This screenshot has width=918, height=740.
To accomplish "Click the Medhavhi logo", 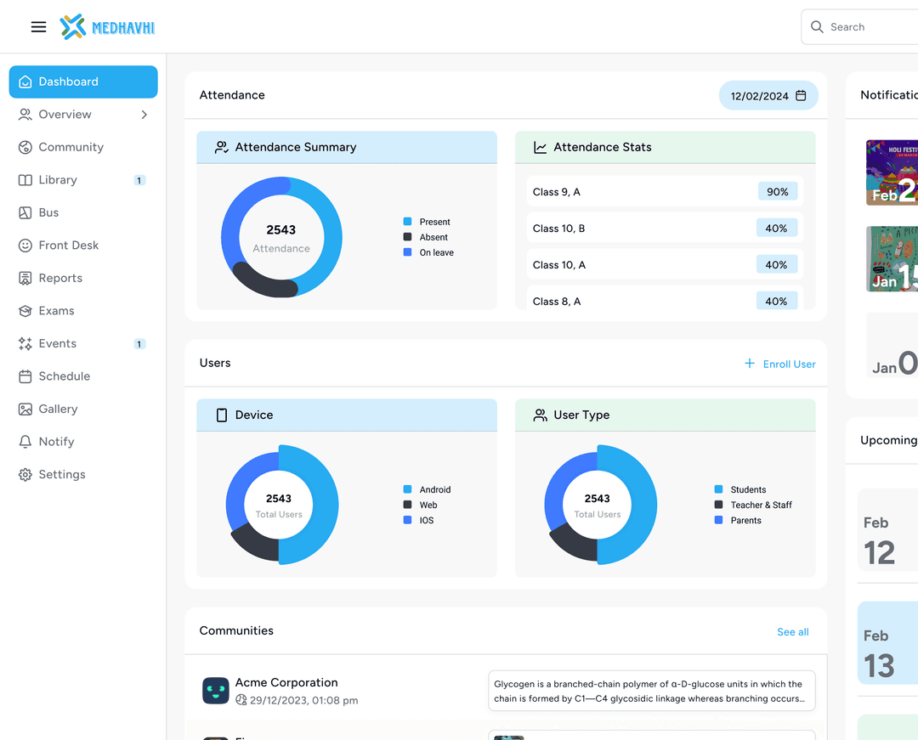I will point(108,27).
